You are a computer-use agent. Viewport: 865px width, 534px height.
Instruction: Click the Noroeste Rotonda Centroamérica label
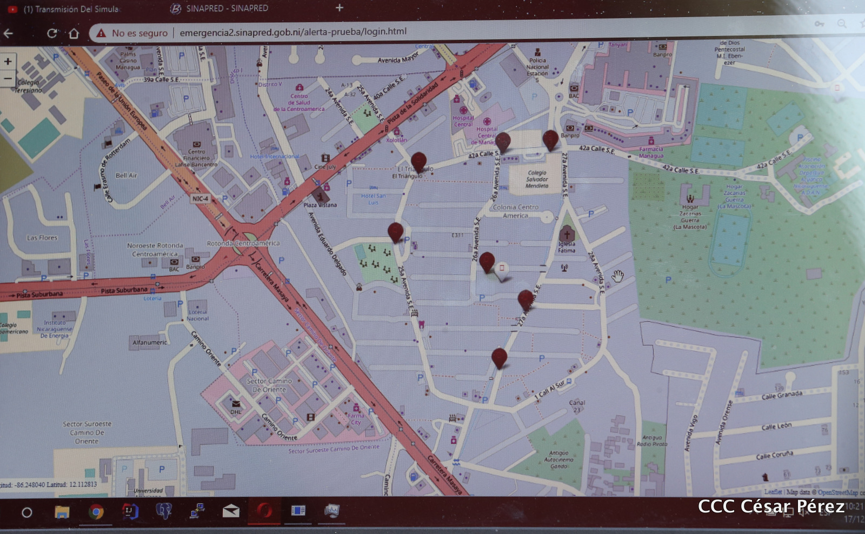(x=155, y=250)
